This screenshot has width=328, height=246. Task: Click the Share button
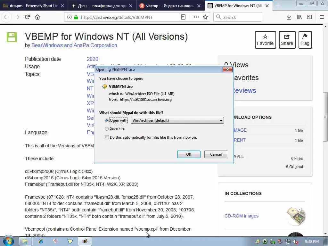tap(287, 40)
